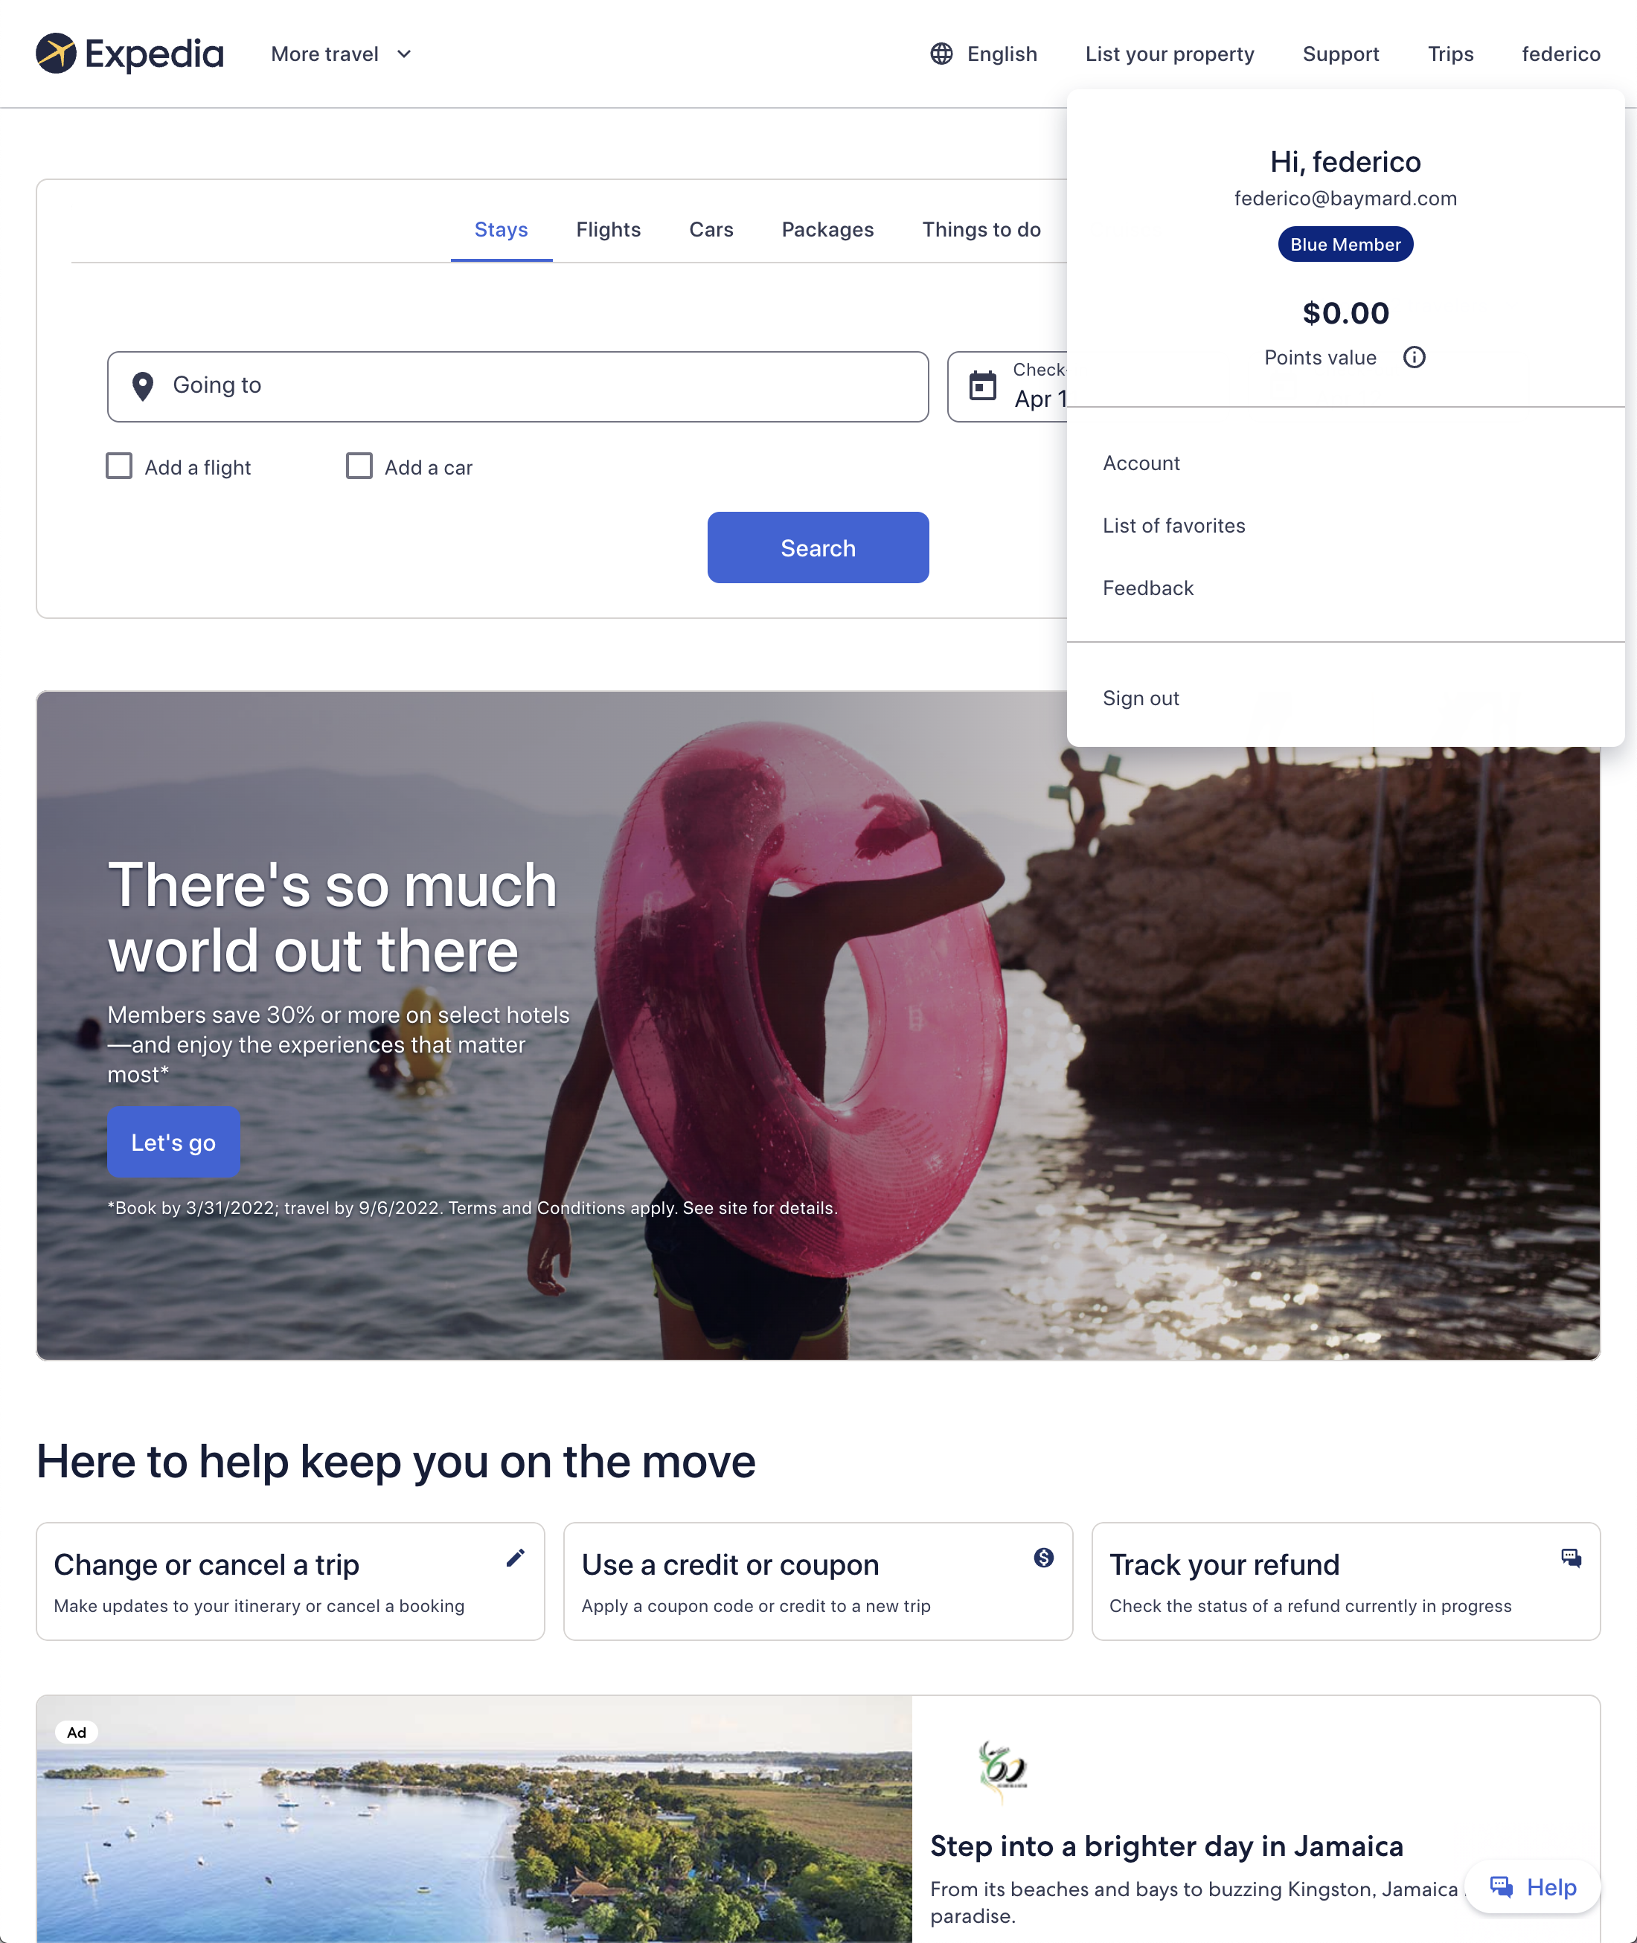Click the blue Search button
The height and width of the screenshot is (1943, 1637).
[x=818, y=547]
